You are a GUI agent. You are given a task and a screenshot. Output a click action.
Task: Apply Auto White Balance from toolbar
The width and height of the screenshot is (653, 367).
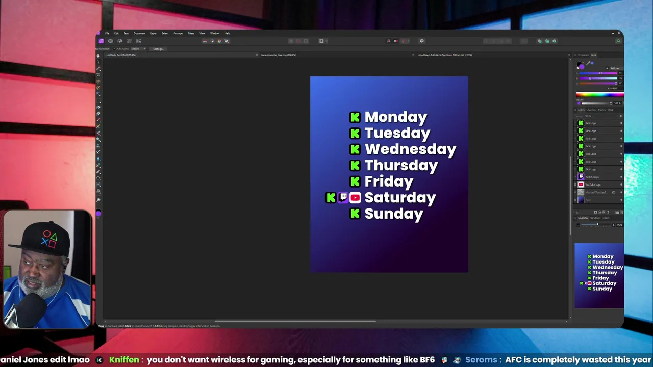[227, 41]
